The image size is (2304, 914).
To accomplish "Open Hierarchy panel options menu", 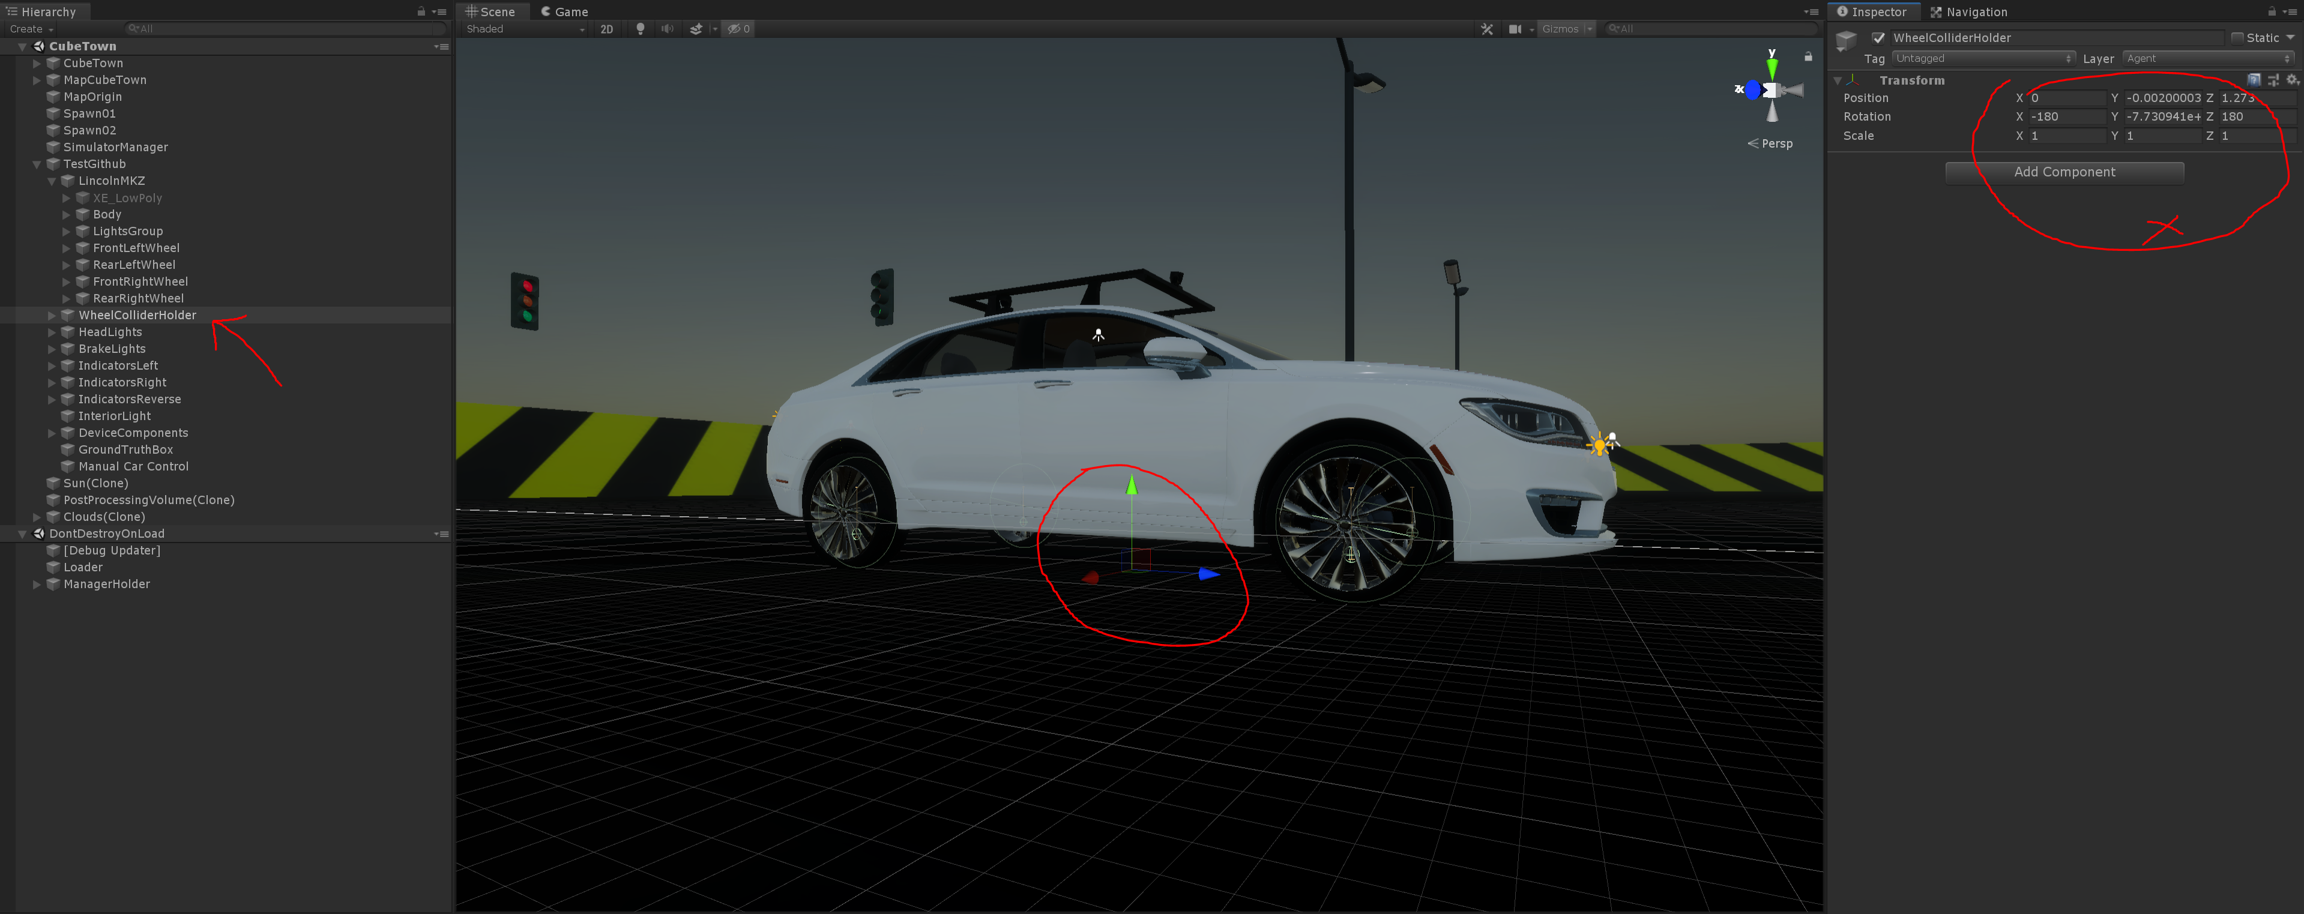I will pyautogui.click(x=439, y=11).
